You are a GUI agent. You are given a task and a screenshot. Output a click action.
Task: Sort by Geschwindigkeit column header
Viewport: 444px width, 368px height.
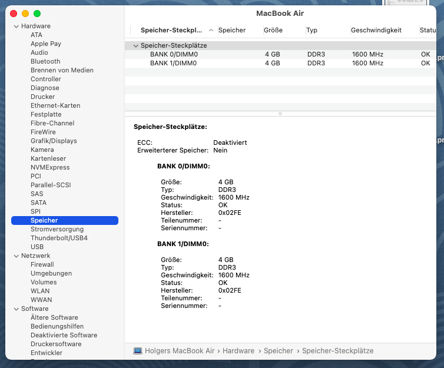tap(385, 30)
